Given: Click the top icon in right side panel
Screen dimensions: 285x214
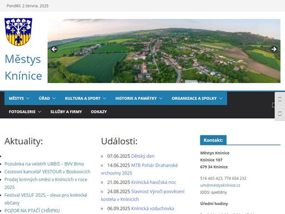Looking at the screenshot, I should tap(280, 99).
